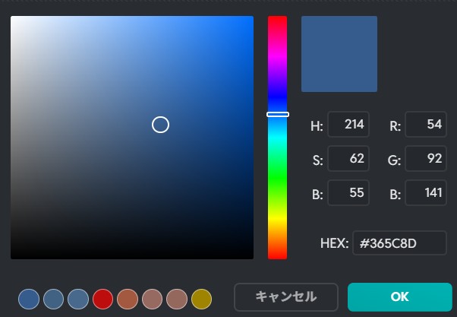Select the sixth dusty pink-brown swatch

pos(152,299)
